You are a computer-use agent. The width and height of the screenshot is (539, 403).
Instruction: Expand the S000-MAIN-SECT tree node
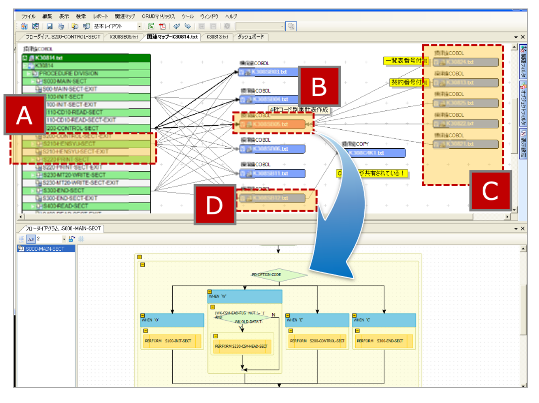33,81
